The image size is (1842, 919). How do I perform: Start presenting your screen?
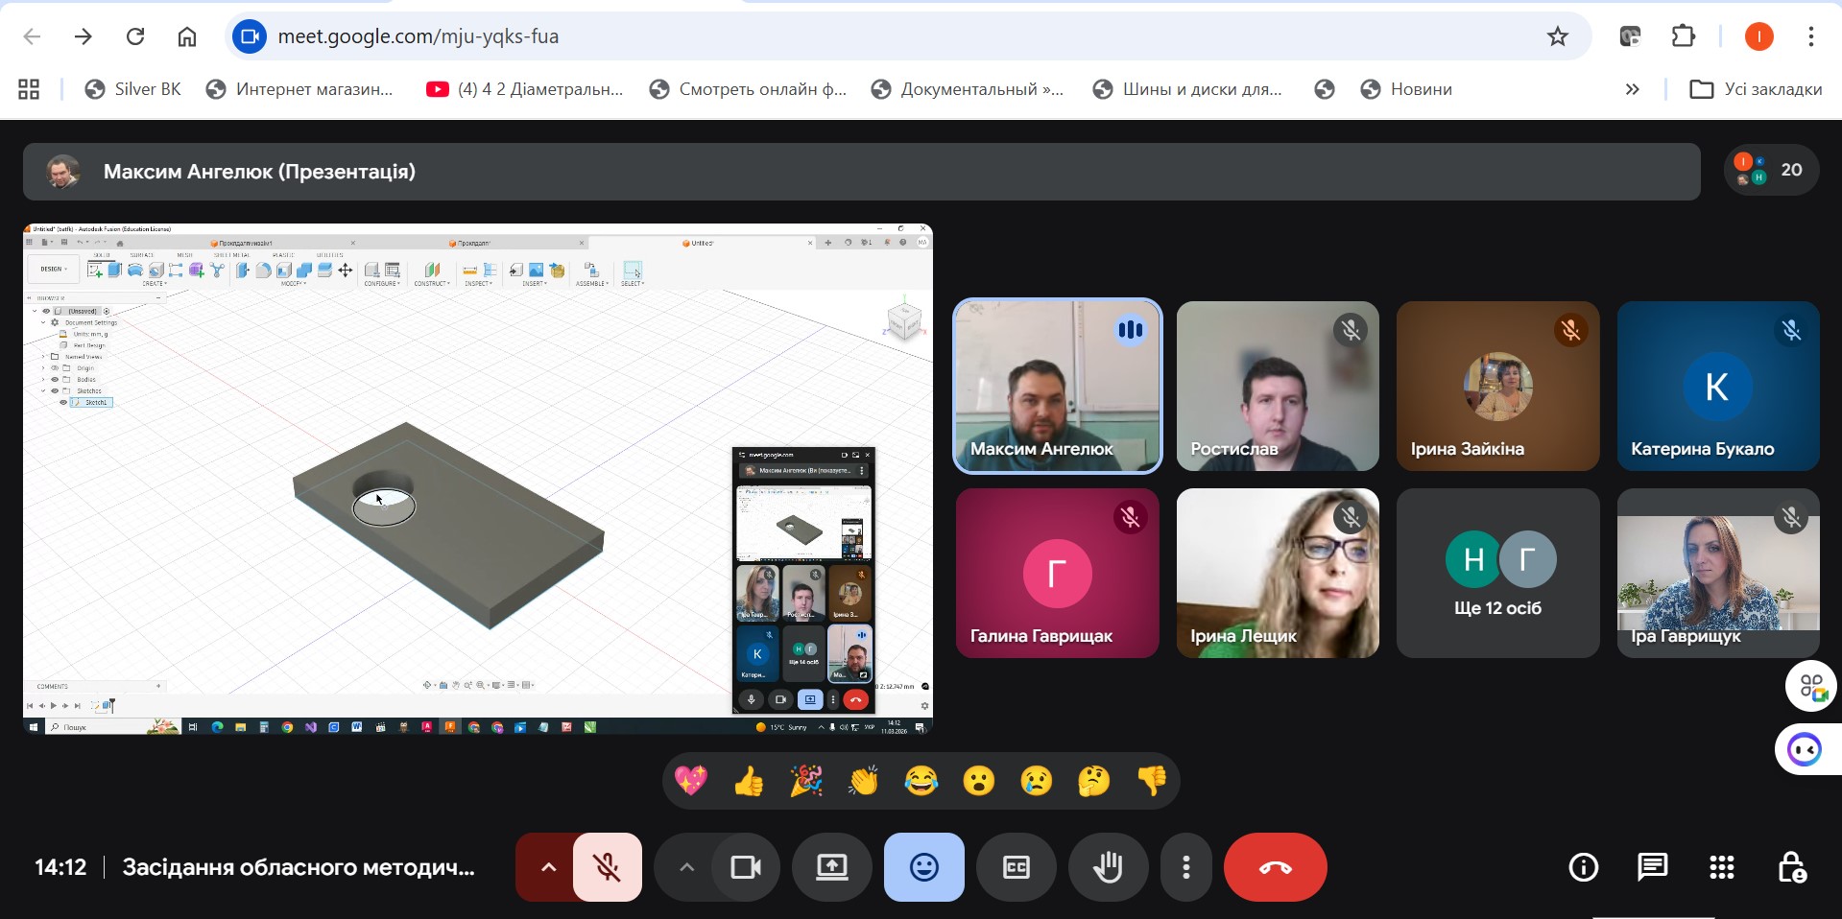click(x=831, y=867)
